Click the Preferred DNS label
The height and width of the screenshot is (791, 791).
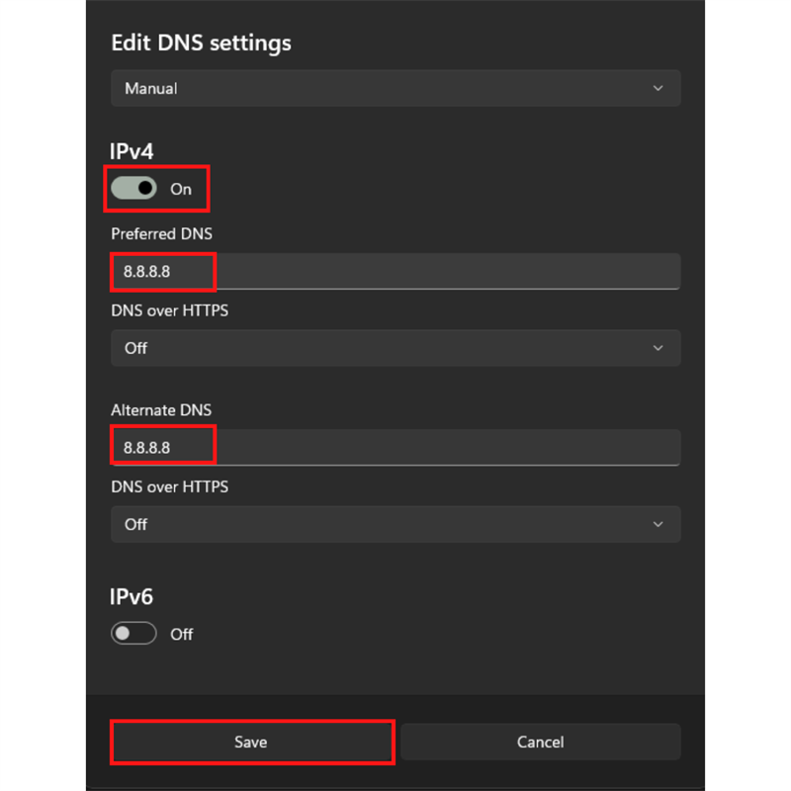[161, 234]
